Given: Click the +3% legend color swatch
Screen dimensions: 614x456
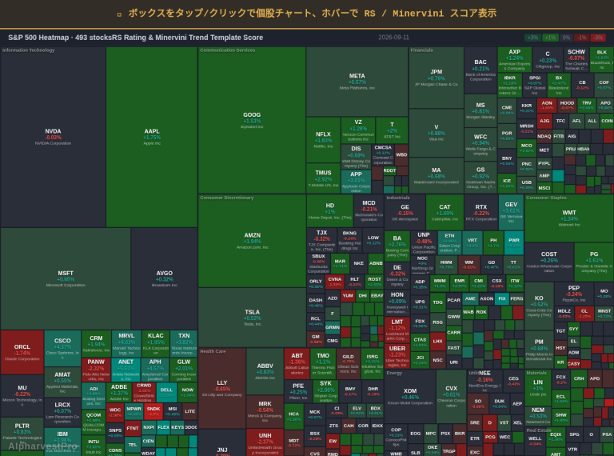Looking at the screenshot, I should (532, 38).
